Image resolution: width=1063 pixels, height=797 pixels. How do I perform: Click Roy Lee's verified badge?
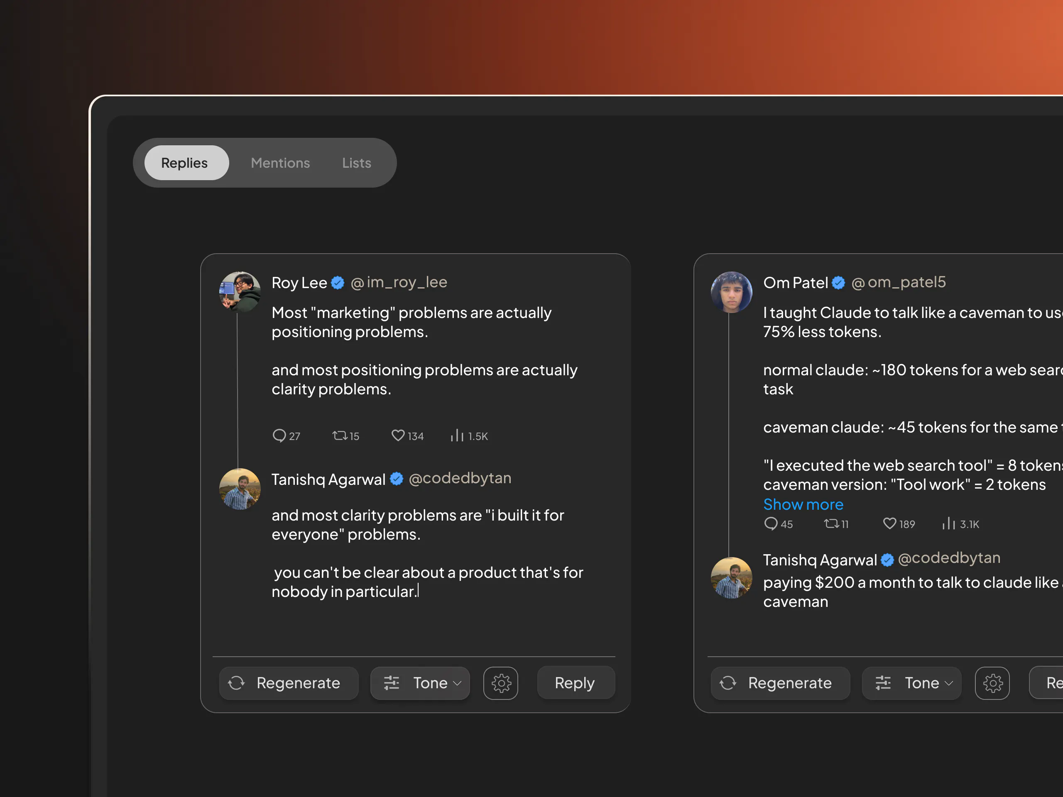[338, 283]
